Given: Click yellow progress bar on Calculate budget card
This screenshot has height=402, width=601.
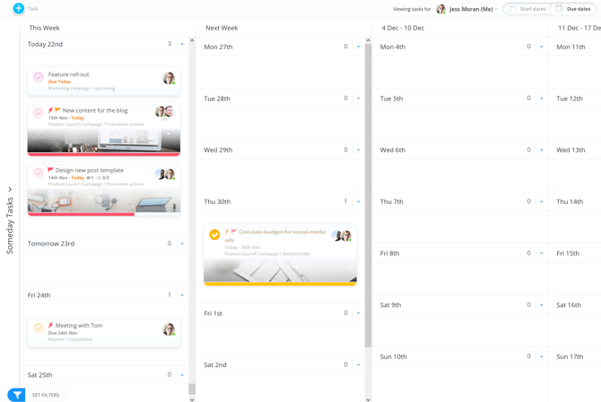Looking at the screenshot, I should click(280, 284).
